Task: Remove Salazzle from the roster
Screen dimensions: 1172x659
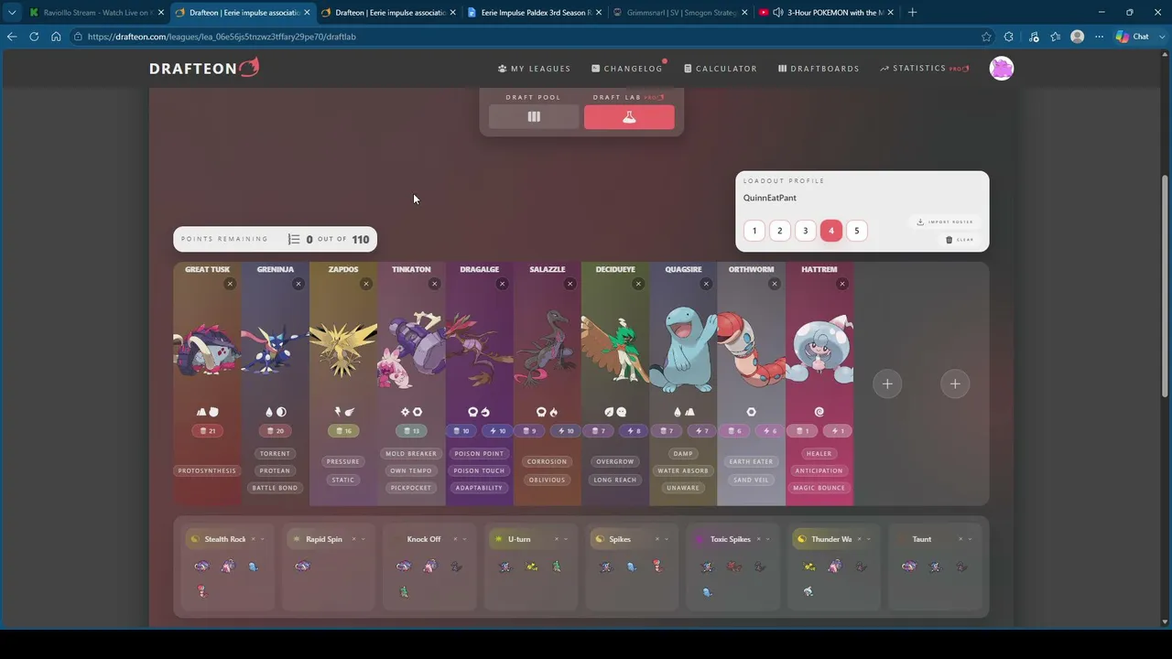Action: (x=570, y=284)
